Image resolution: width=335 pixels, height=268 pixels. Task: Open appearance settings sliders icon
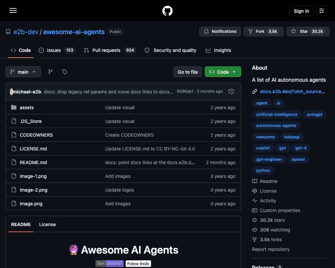321,11
